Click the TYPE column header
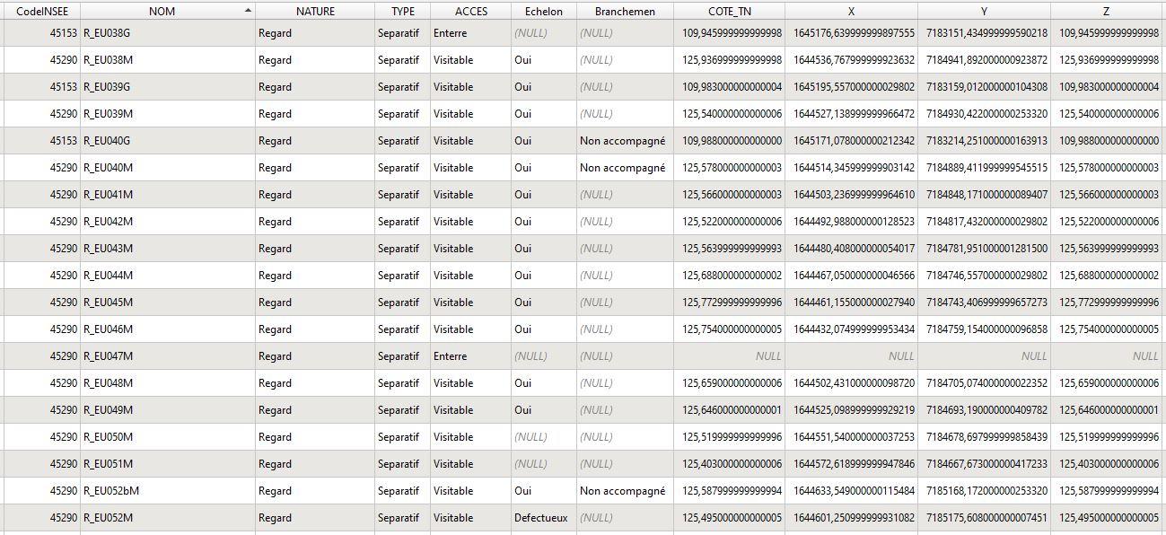This screenshot has width=1166, height=535. (403, 11)
